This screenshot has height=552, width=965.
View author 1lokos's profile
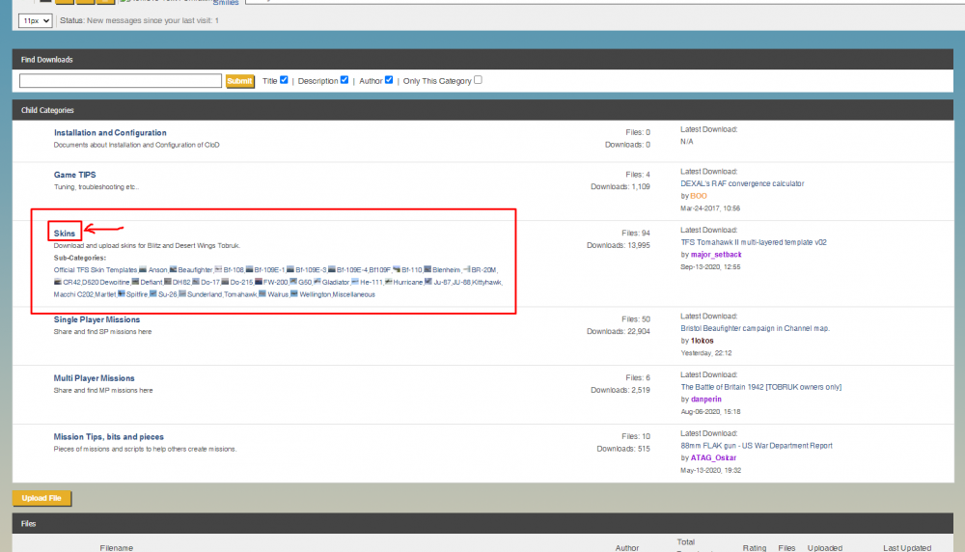(703, 341)
